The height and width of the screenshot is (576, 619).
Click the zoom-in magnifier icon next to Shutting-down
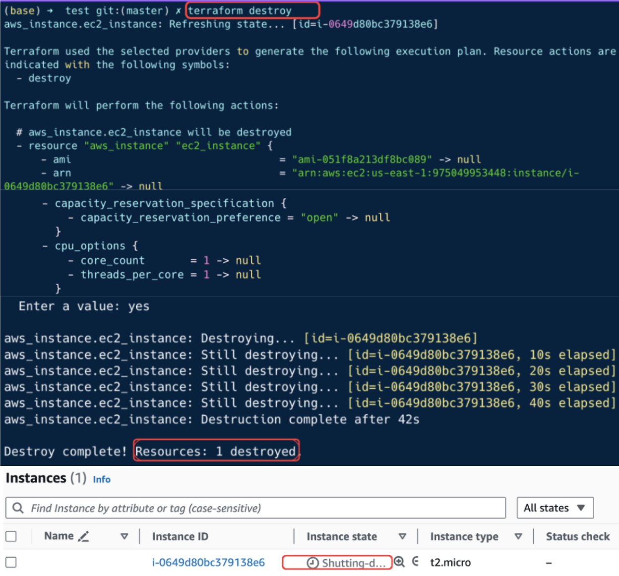(400, 562)
